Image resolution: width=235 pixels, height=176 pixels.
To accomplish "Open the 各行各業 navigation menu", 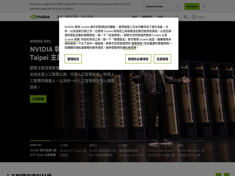I will [87, 17].
